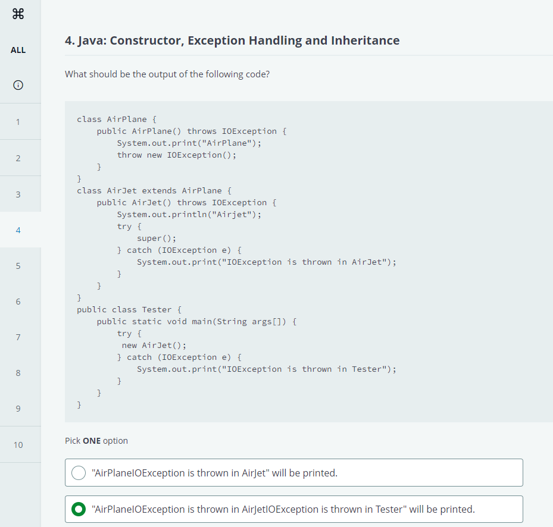553x527 pixels.
Task: Go to question 2 in sidebar
Action: tap(18, 158)
